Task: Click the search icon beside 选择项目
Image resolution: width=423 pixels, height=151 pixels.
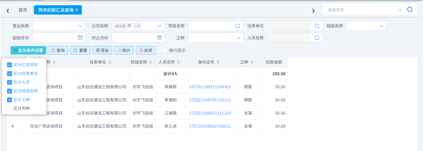Action: (x=410, y=10)
